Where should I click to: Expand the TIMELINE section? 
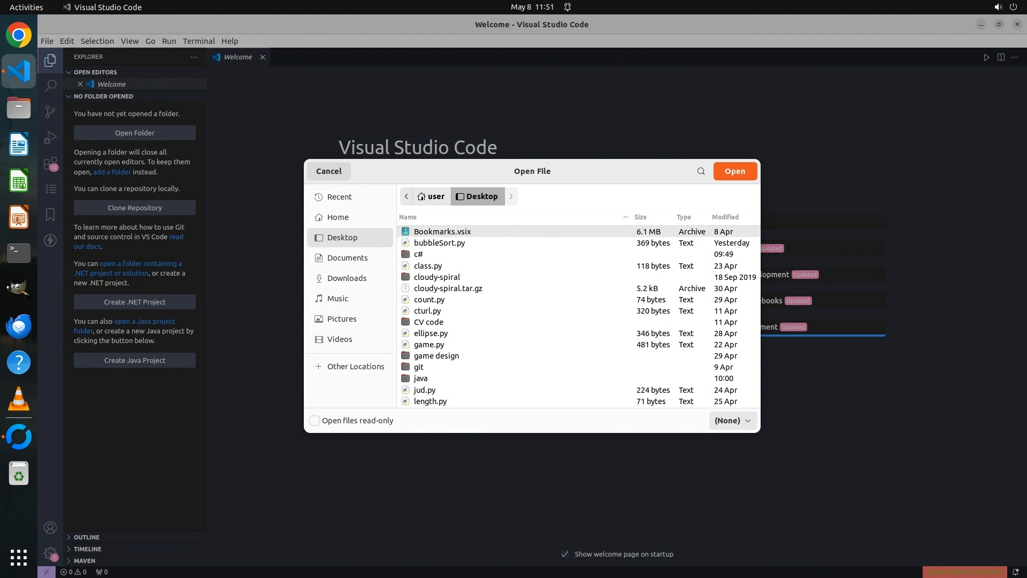[87, 549]
